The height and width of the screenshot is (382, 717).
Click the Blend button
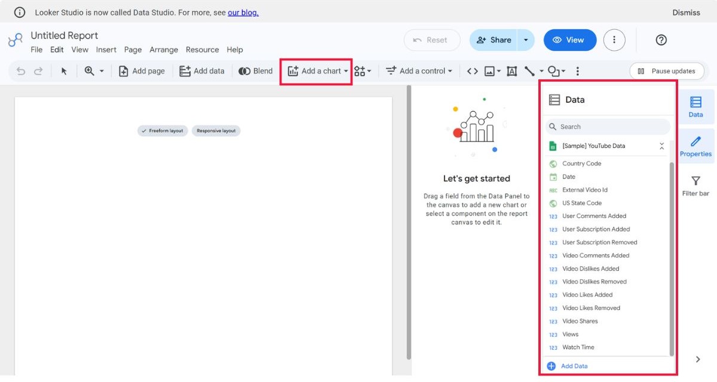(256, 71)
